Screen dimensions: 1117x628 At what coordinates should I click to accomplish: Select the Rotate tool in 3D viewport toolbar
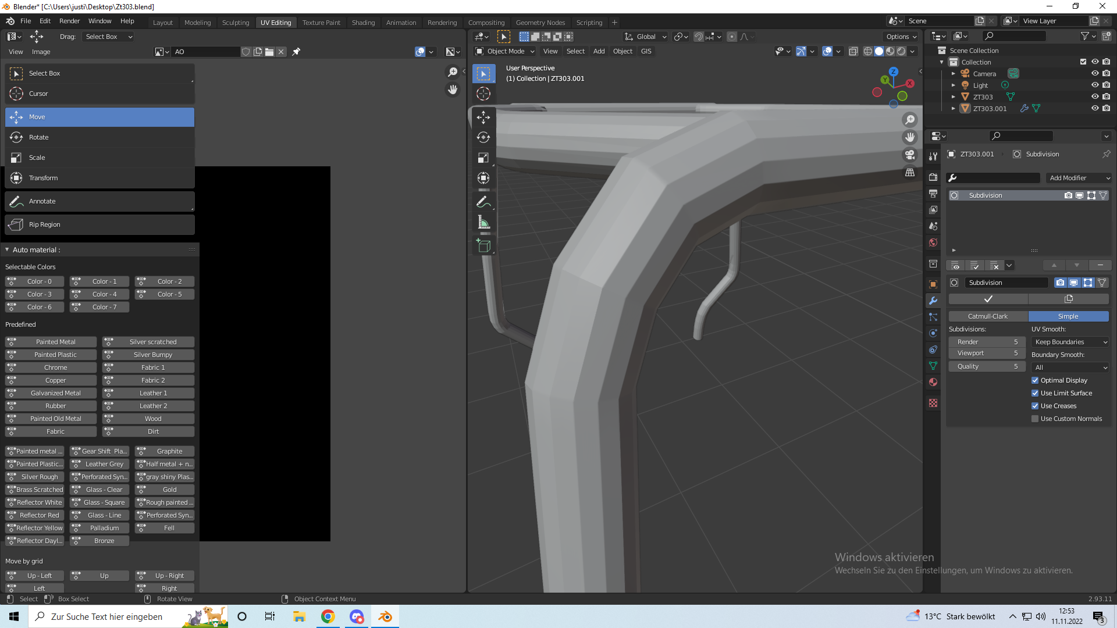tap(483, 137)
